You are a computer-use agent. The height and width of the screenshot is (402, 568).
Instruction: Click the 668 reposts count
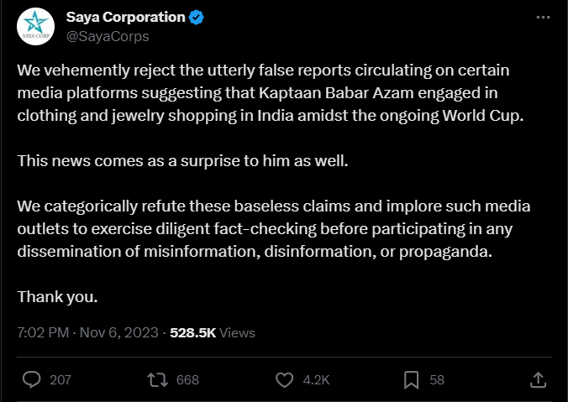pyautogui.click(x=187, y=380)
